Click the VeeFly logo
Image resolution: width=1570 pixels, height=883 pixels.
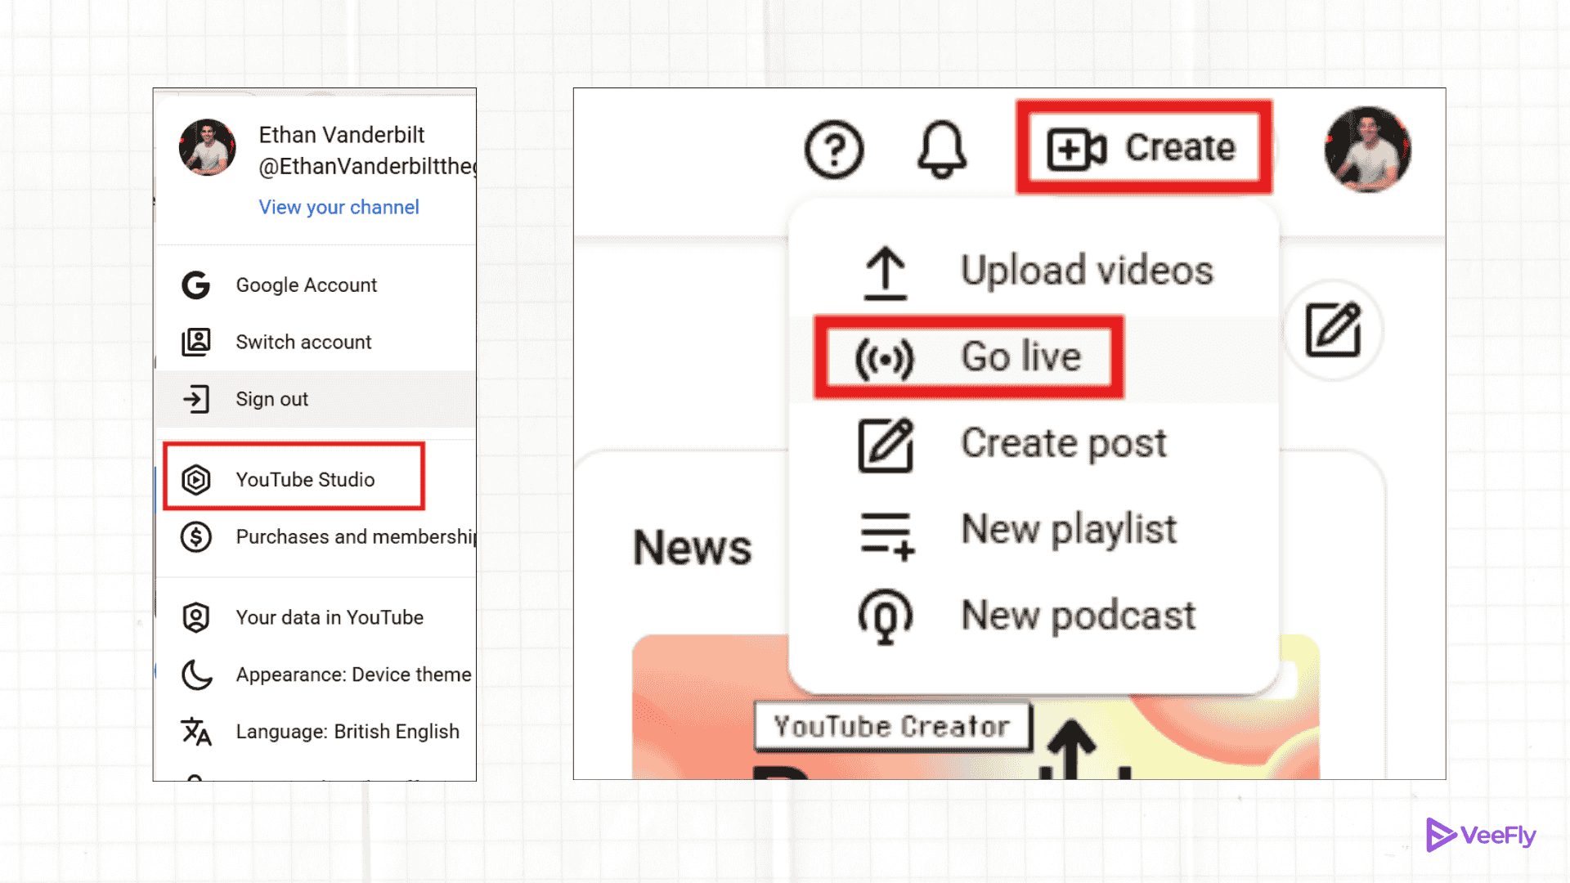coord(1481,835)
